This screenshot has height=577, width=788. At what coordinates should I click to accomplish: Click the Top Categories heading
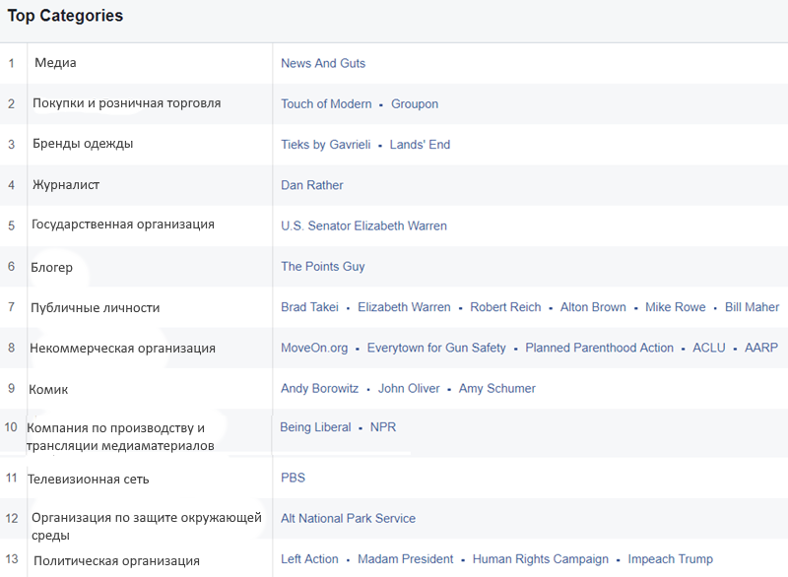65,16
